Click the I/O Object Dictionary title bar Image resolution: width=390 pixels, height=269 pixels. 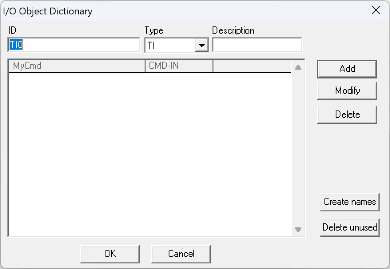coord(180,11)
